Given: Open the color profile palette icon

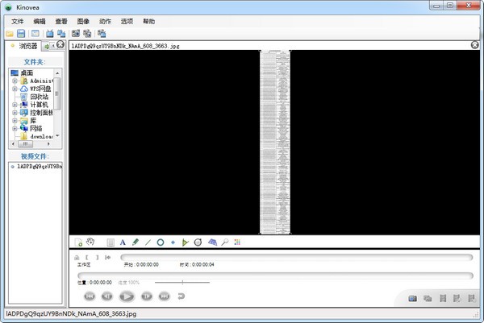Looking at the screenshot, I should tap(237, 242).
